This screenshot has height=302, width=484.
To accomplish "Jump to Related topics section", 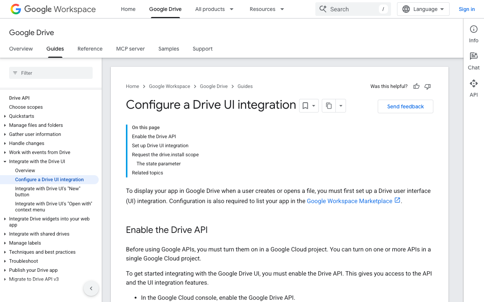I will click(147, 173).
